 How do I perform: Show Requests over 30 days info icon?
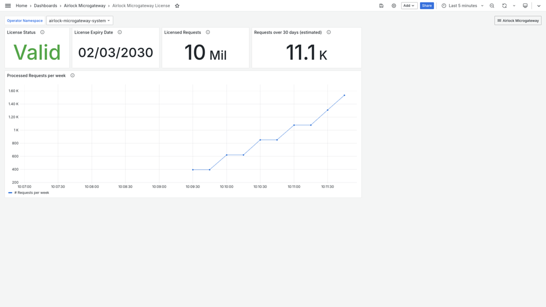pyautogui.click(x=329, y=32)
